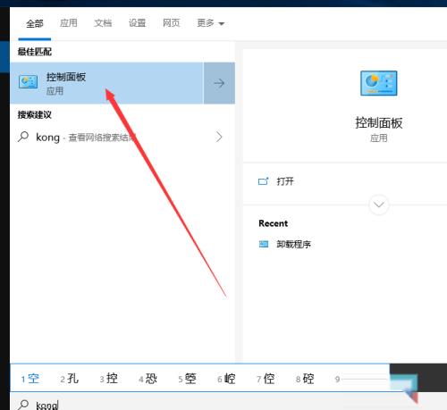This screenshot has height=410, width=447.
Task: Open the 文档 search tab
Action: [103, 23]
